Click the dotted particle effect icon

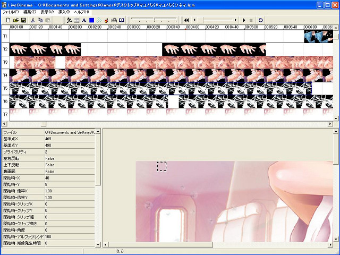[99, 20]
